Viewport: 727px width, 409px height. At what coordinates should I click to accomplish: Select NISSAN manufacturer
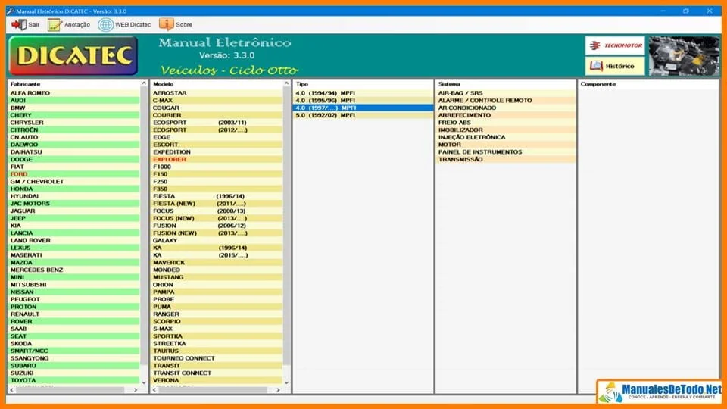pyautogui.click(x=74, y=292)
